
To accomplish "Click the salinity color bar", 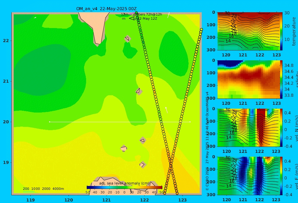I will 281,79.
